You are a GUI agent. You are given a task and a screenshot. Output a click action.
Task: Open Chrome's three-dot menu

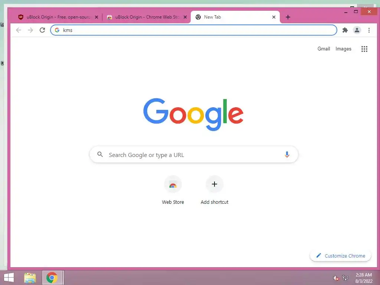[369, 30]
